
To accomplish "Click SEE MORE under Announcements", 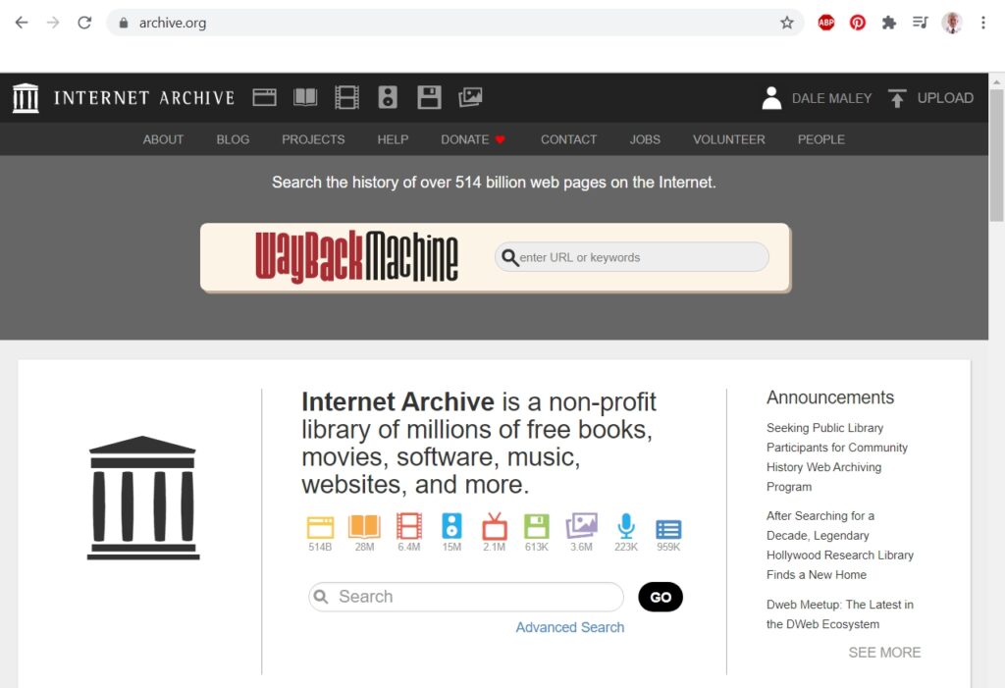I will tap(884, 652).
